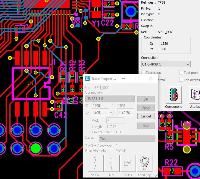The width and height of the screenshot is (200, 179).
Task: Click the Y1 crystal label
Action: (96, 23)
